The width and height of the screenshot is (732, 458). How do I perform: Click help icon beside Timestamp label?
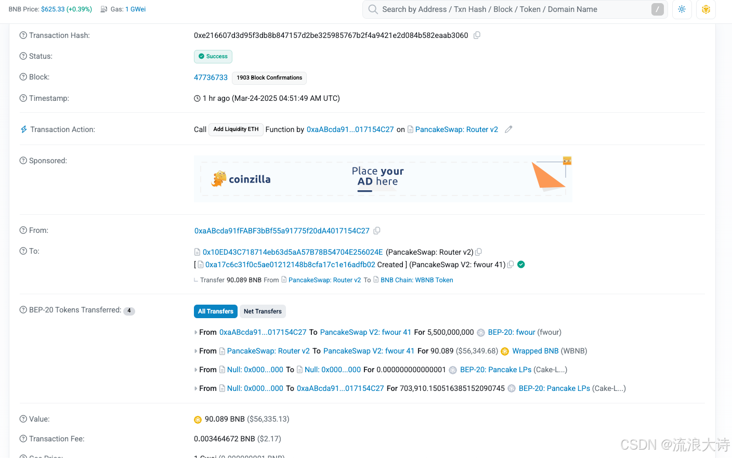coord(23,98)
